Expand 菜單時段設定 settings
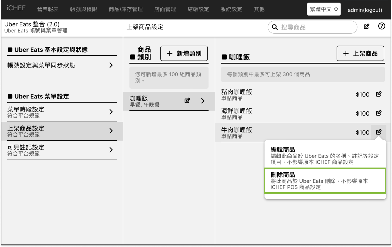 tap(111, 112)
